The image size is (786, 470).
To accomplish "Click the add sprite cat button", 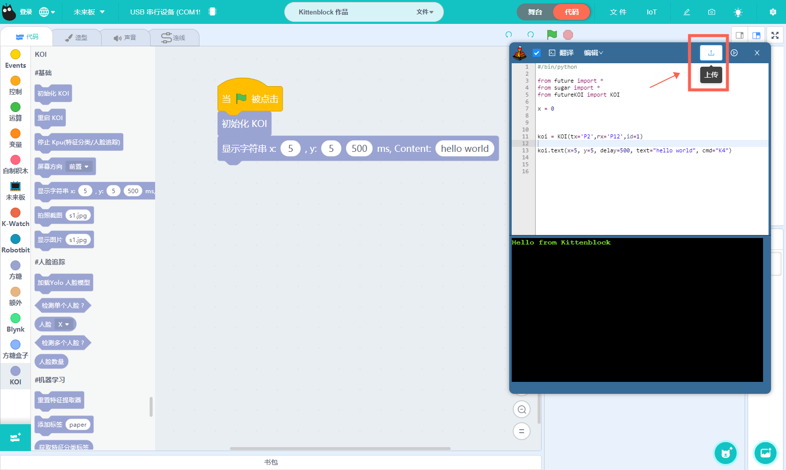I will coord(726,453).
